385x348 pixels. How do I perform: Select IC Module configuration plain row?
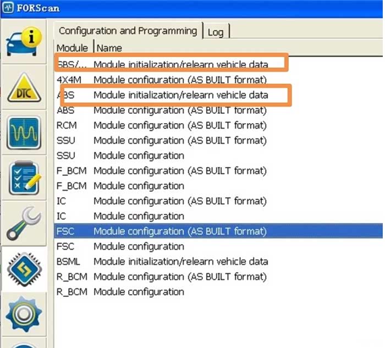point(218,216)
